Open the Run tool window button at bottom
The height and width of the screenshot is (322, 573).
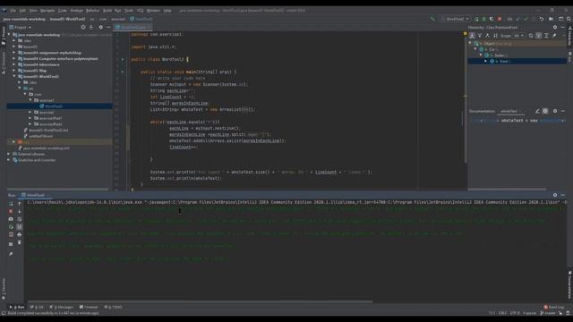click(x=17, y=308)
